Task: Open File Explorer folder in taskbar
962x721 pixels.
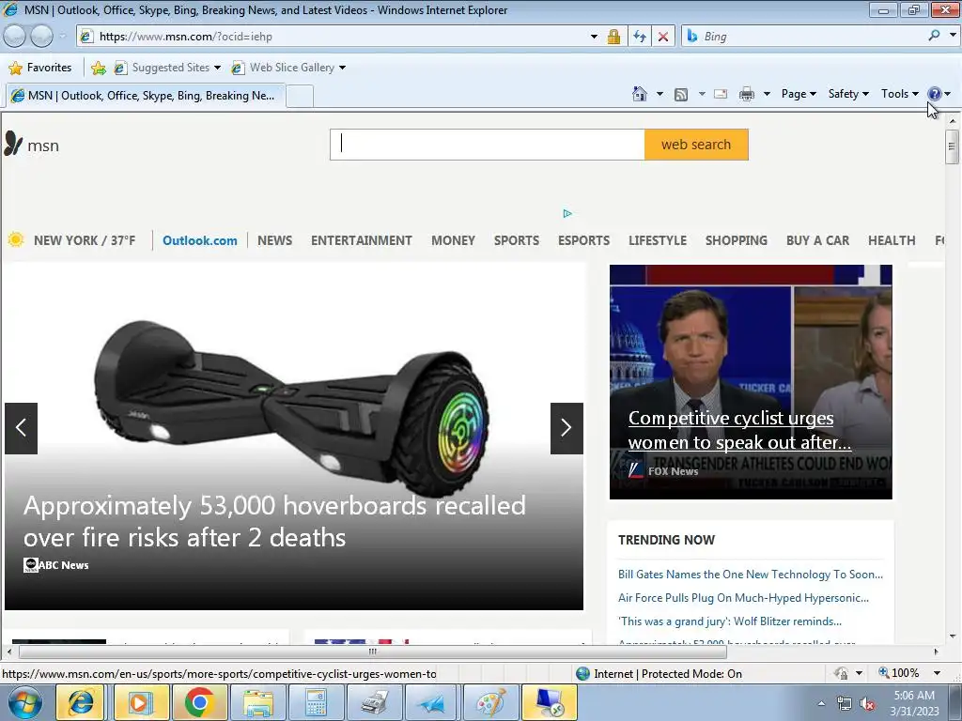Action: tap(257, 702)
